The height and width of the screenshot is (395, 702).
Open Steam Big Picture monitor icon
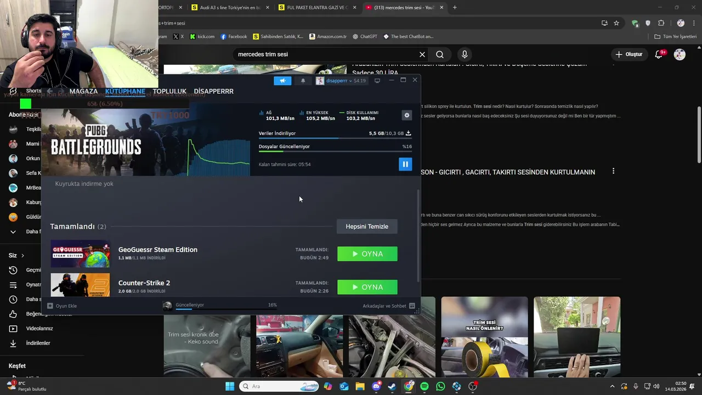pyautogui.click(x=377, y=81)
